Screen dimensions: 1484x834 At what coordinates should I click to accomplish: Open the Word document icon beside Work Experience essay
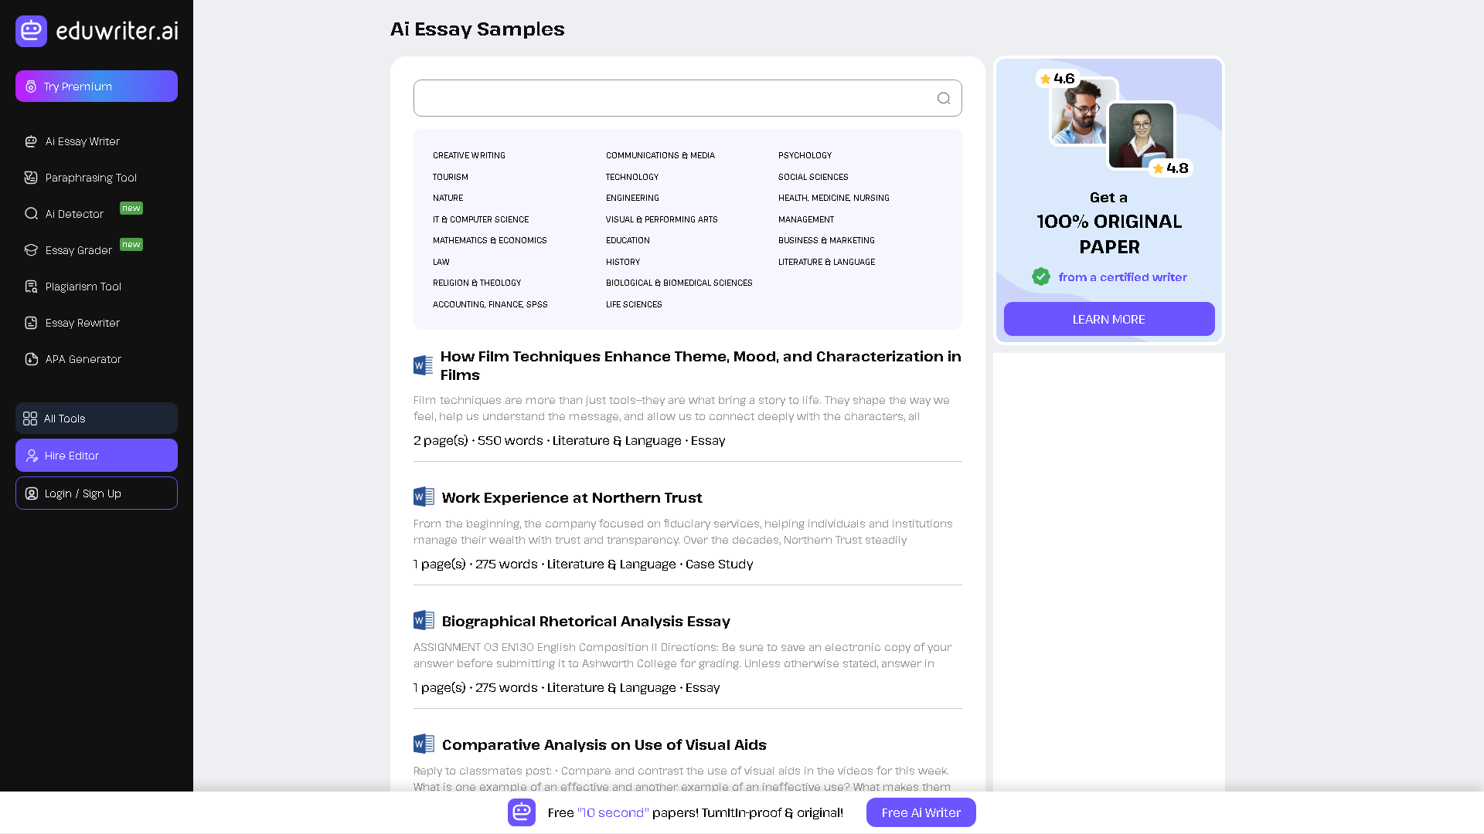tap(424, 497)
